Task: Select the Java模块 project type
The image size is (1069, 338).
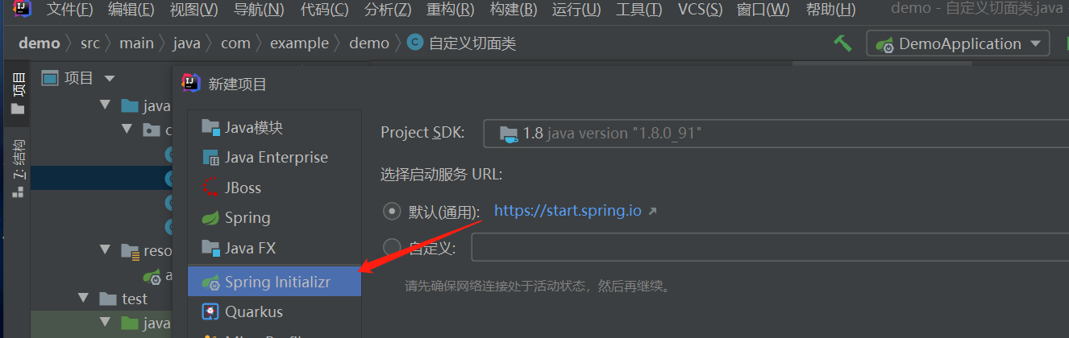Action: (x=274, y=127)
